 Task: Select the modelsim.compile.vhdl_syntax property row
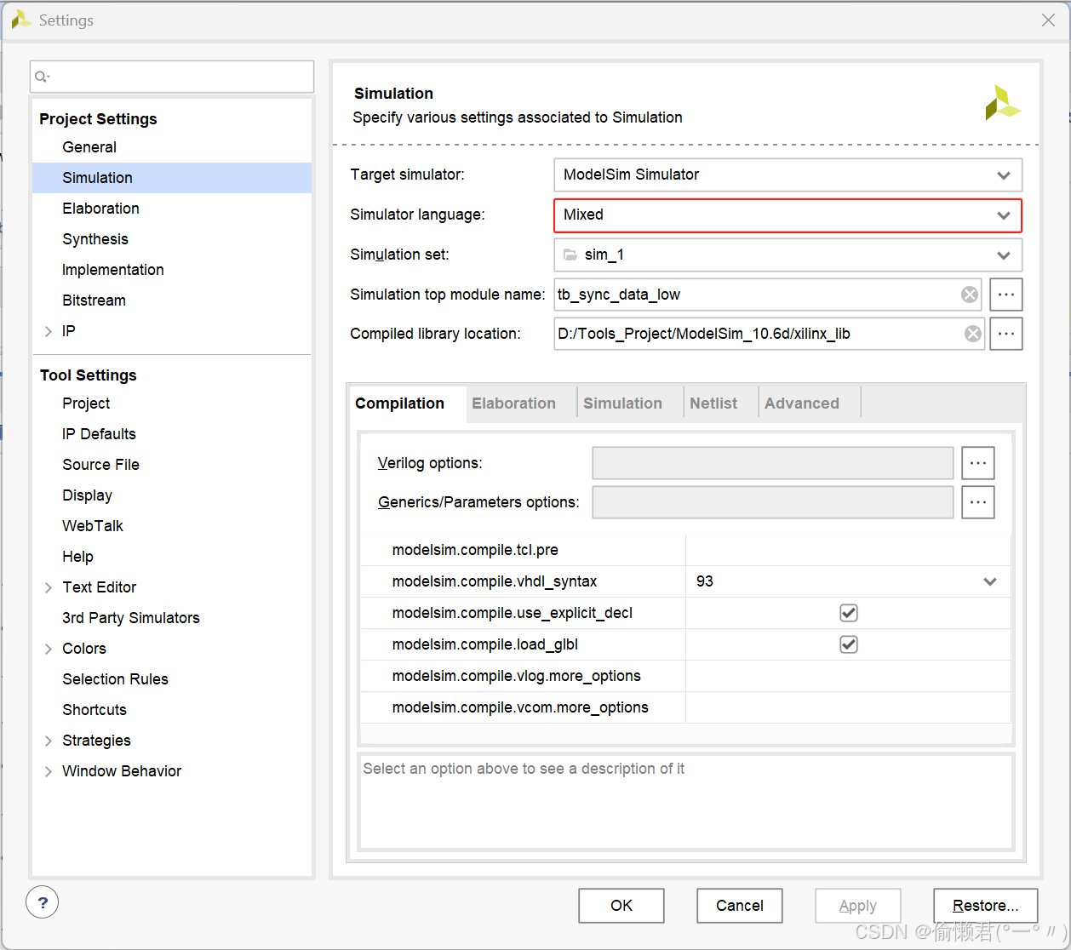coord(686,581)
